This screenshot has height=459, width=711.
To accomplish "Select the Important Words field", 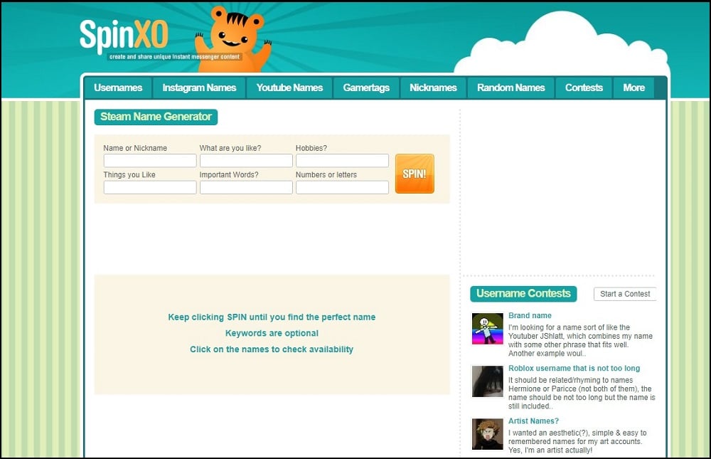I will click(246, 187).
